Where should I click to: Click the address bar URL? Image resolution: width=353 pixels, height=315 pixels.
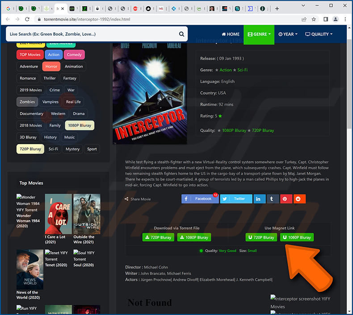pyautogui.click(x=87, y=19)
